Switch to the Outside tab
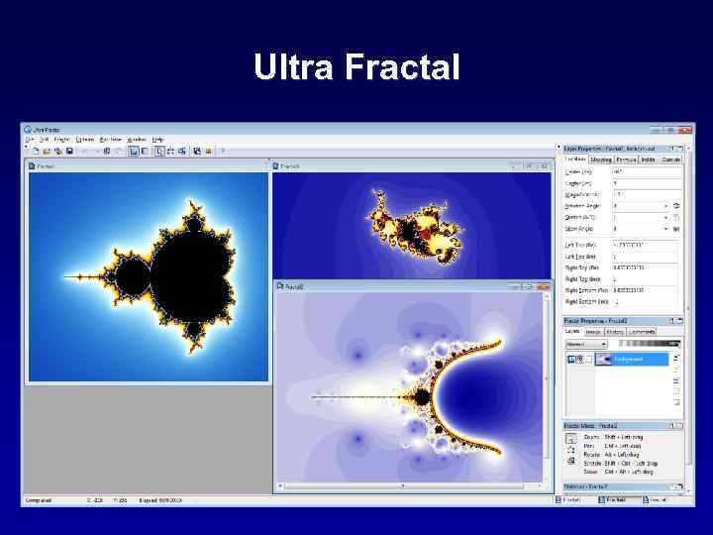The width and height of the screenshot is (713, 535). (670, 160)
